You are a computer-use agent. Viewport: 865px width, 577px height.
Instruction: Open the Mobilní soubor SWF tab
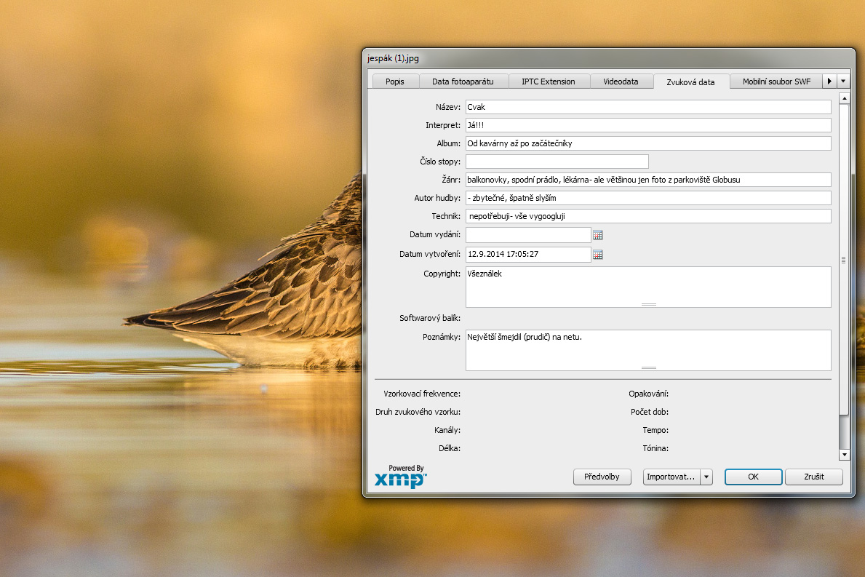point(776,81)
